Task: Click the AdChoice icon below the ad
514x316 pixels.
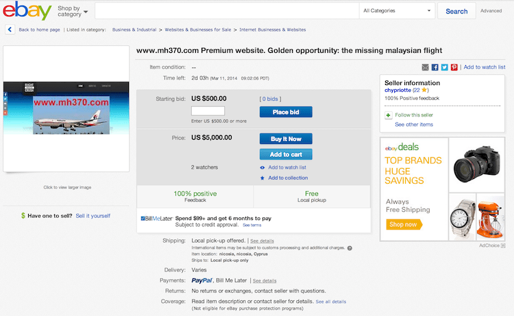Action: click(502, 245)
